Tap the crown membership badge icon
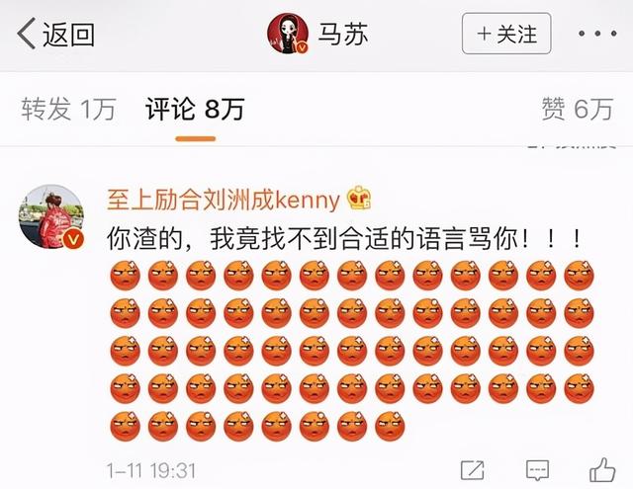The height and width of the screenshot is (489, 633). [359, 198]
